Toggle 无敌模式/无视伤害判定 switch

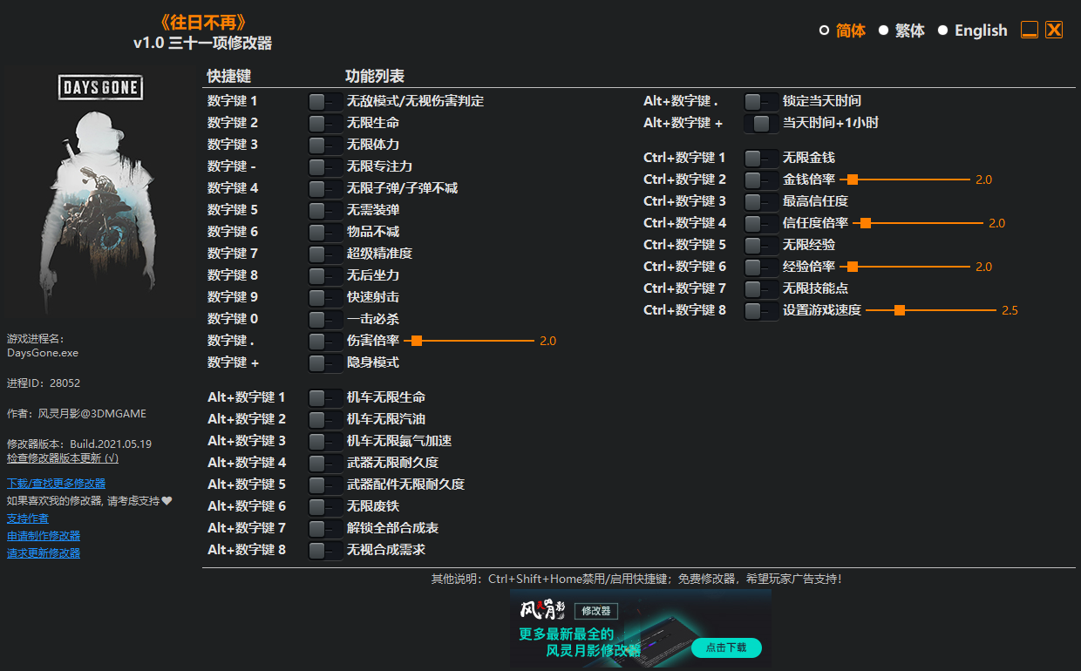324,101
